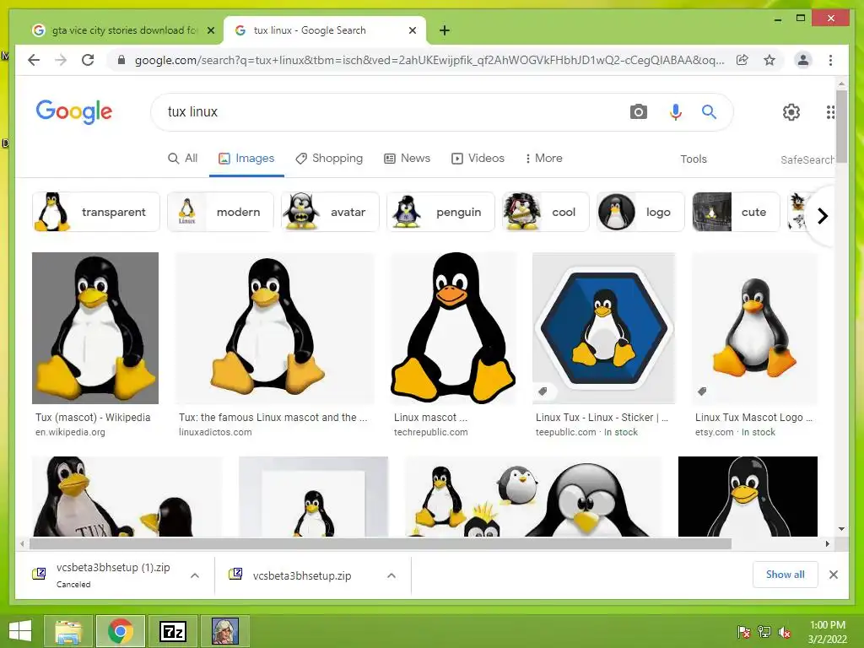The image size is (864, 648).
Task: Reload the page with the refresh icon
Action: pos(88,60)
